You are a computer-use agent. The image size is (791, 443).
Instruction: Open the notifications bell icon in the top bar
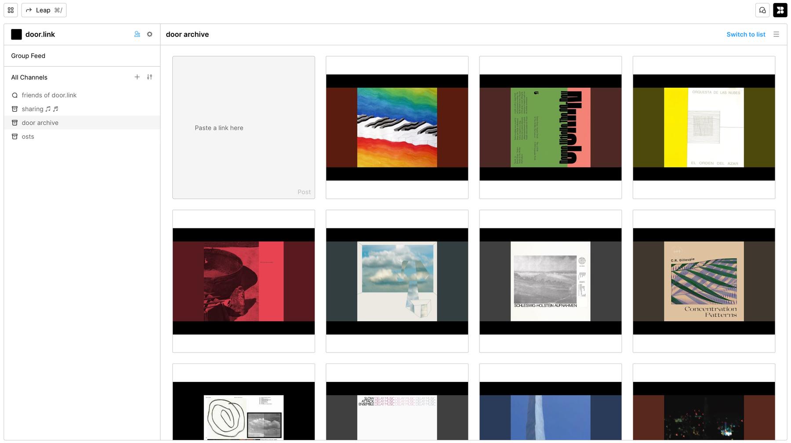[762, 10]
